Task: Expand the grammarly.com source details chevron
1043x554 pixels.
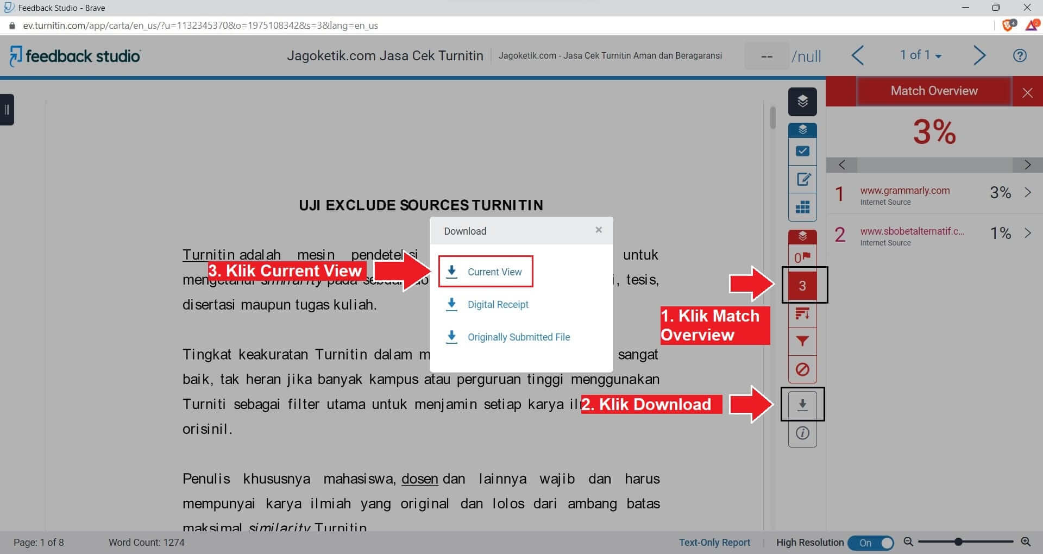Action: [1028, 192]
